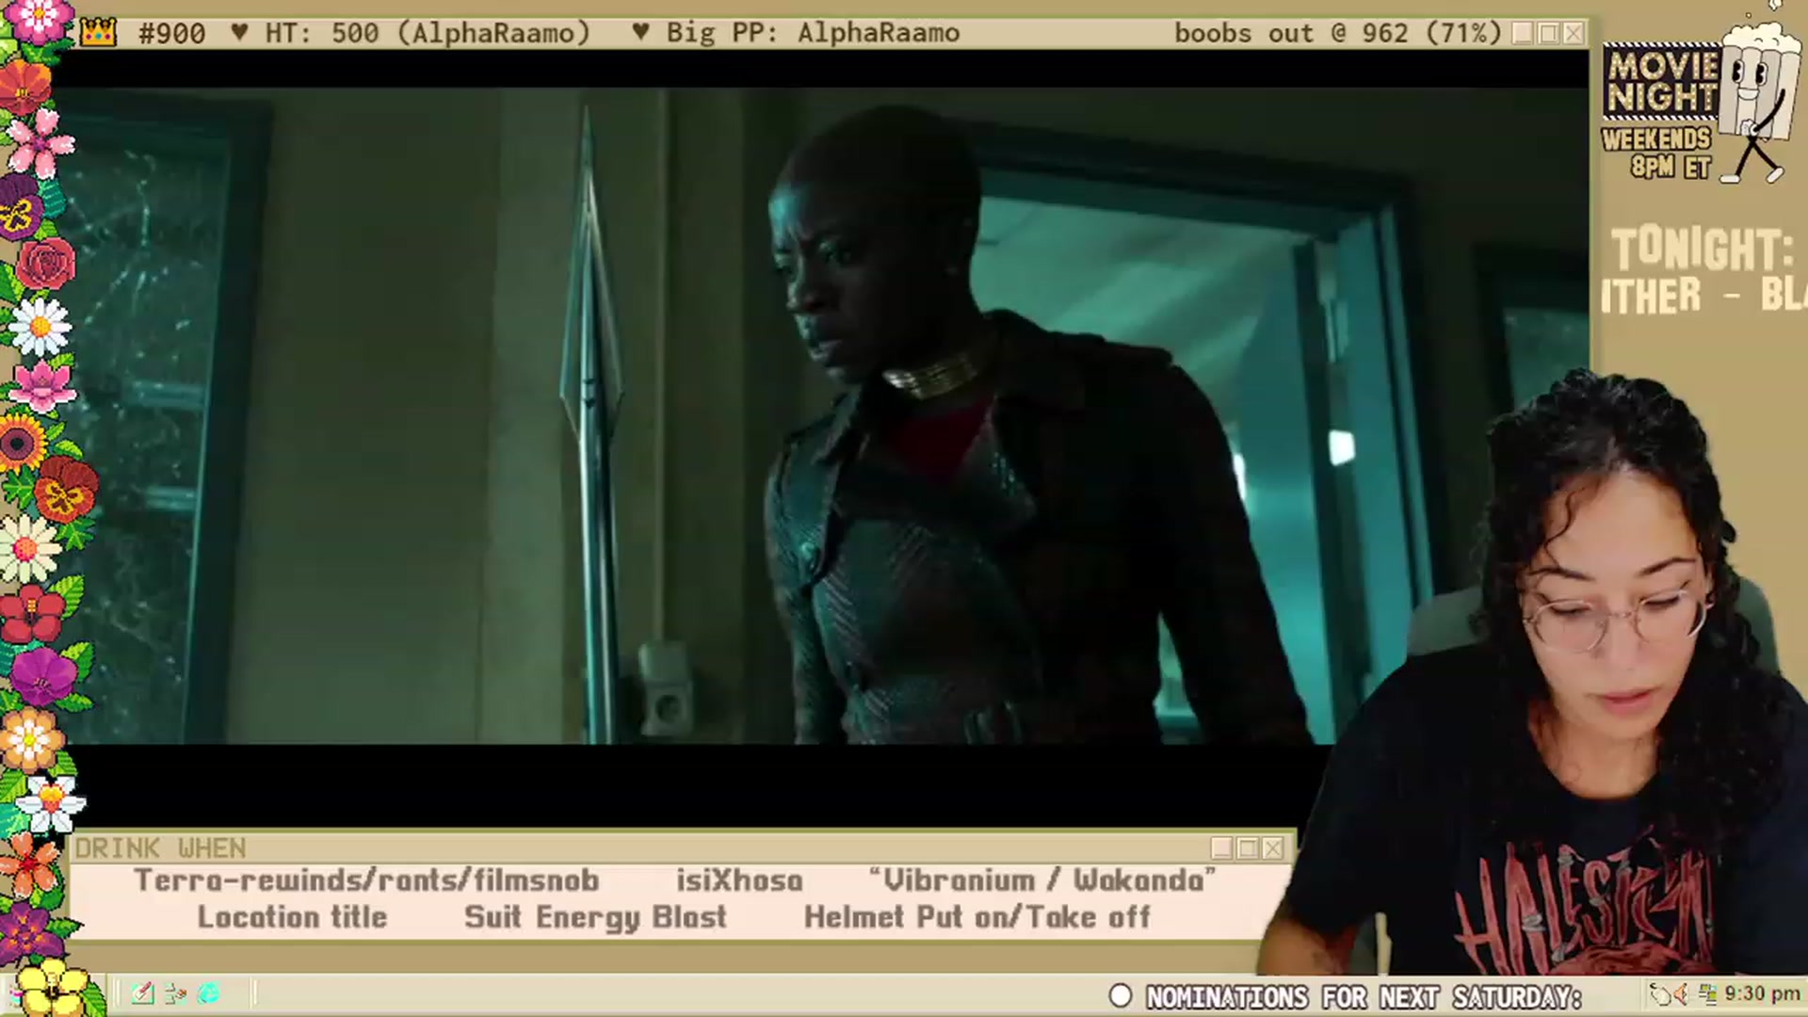Click 'Helmet Put on/Take off' text
1808x1017 pixels.
(x=977, y=917)
